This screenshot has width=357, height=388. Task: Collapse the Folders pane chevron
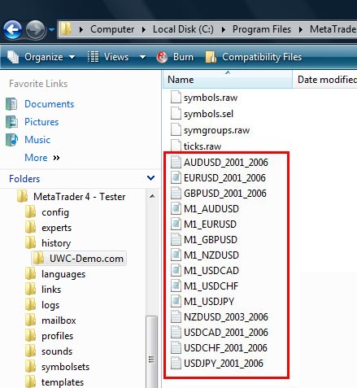tap(150, 178)
